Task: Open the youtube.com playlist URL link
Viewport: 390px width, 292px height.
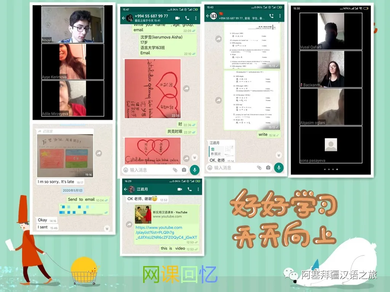Action: (x=166, y=232)
